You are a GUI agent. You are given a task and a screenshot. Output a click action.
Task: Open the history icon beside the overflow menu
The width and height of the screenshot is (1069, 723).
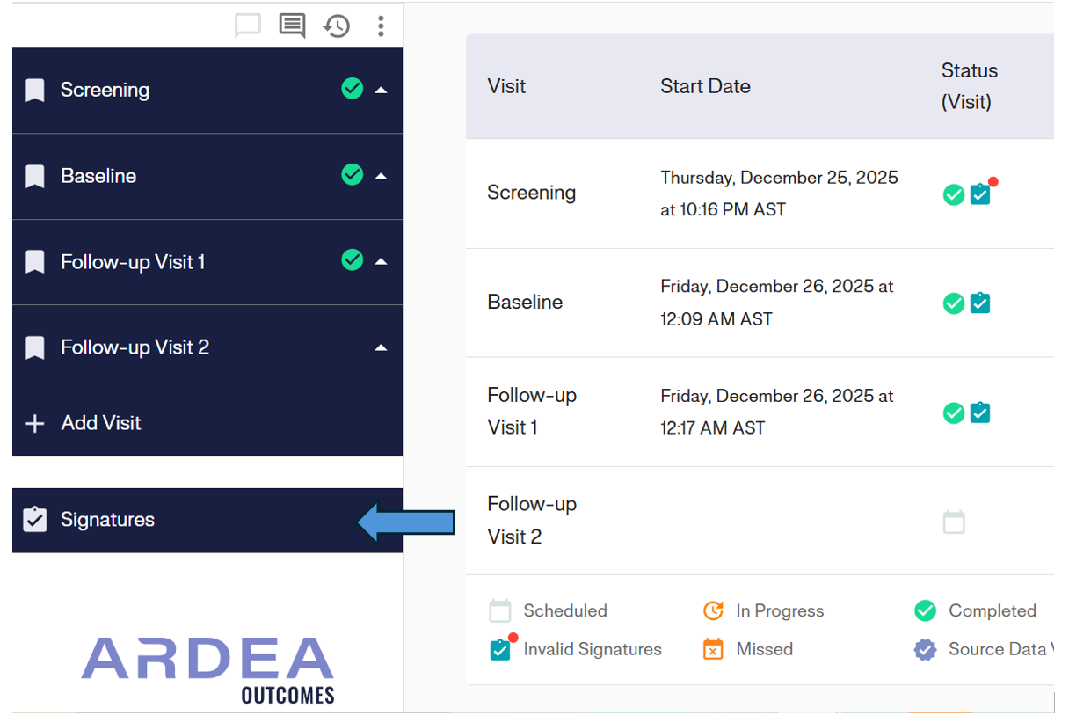[x=335, y=26]
